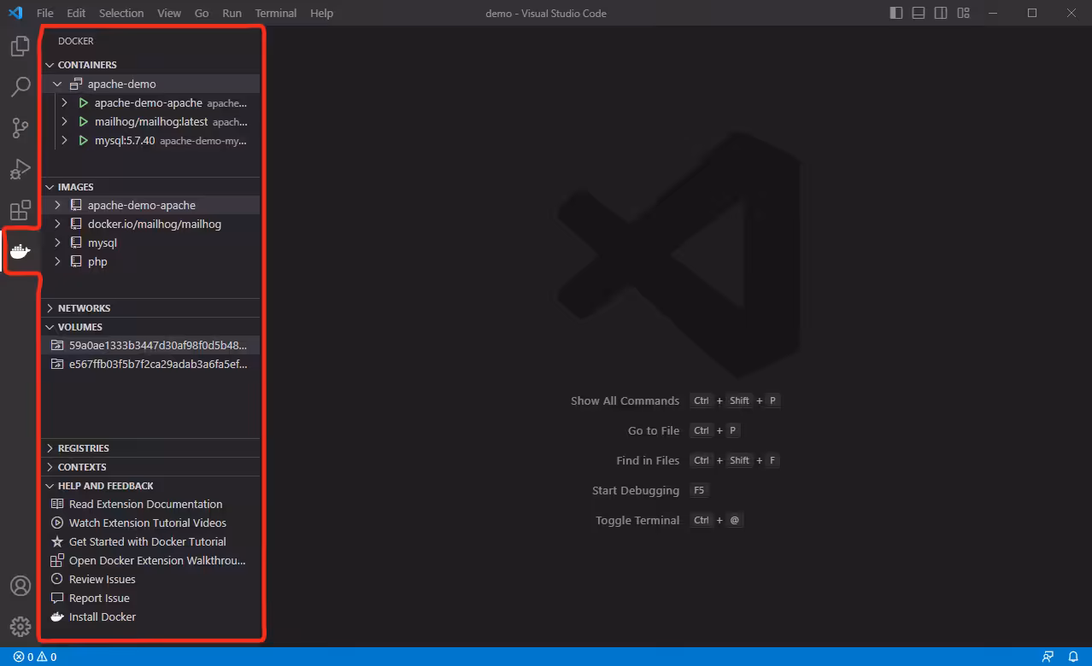This screenshot has width=1092, height=666.
Task: Open the Explorer view in activity bar
Action: 20,47
